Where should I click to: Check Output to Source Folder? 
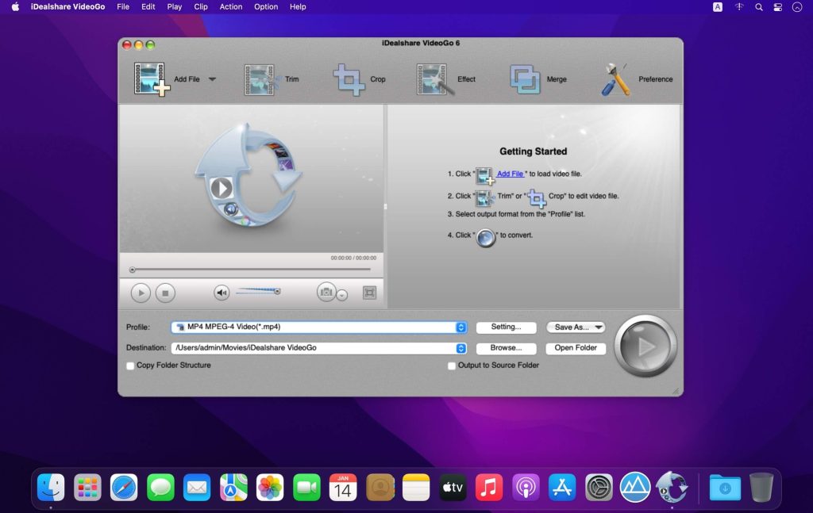(x=451, y=366)
